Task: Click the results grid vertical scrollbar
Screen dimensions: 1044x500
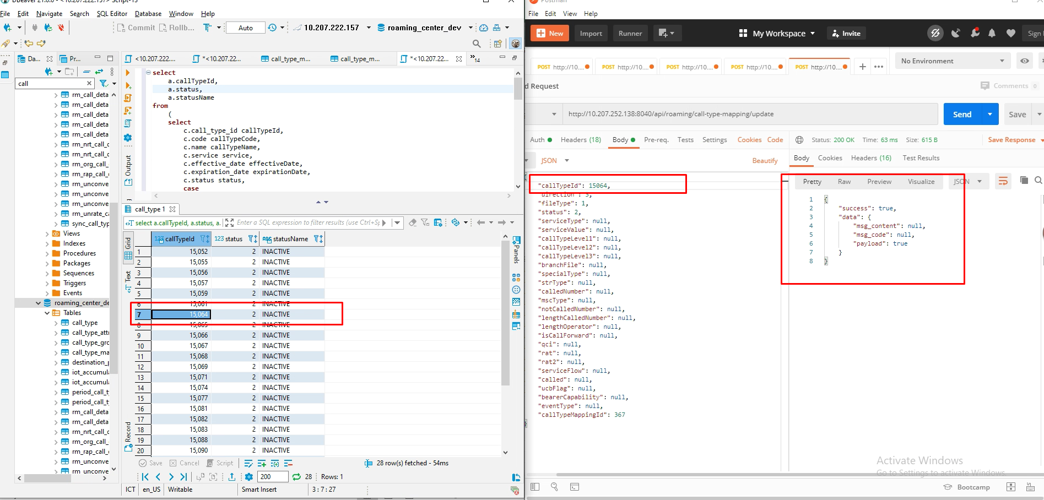Action: (505, 330)
